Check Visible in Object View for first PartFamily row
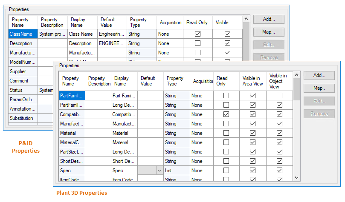This screenshot has height=202, width=345. pos(279,96)
